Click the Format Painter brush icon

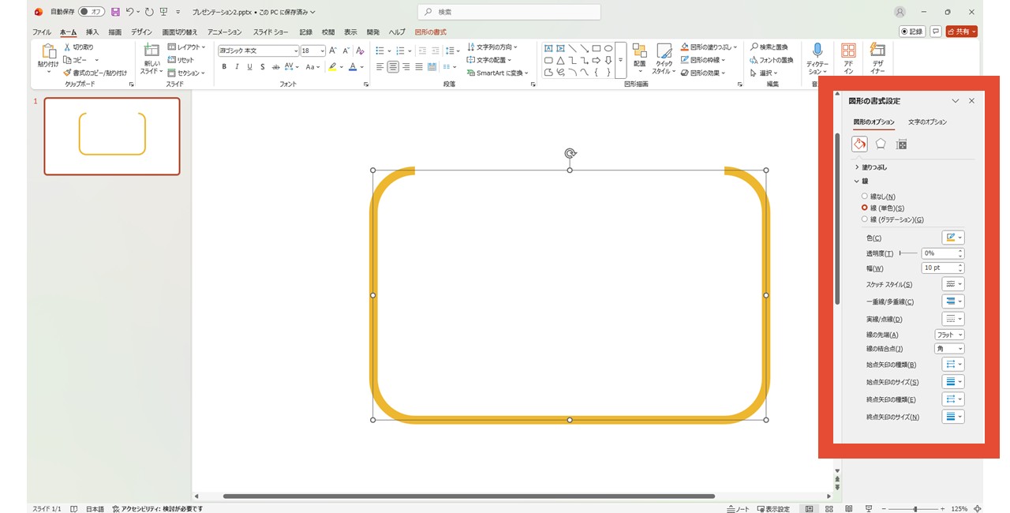pos(68,73)
